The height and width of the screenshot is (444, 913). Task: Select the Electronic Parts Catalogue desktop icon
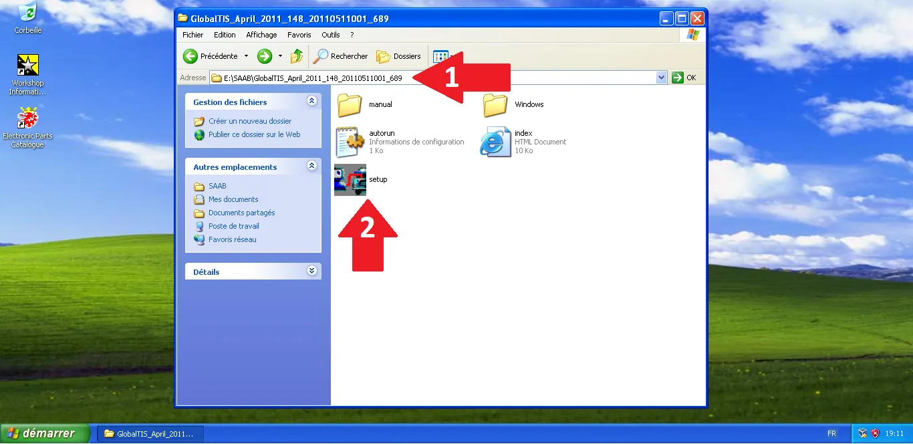pos(28,118)
